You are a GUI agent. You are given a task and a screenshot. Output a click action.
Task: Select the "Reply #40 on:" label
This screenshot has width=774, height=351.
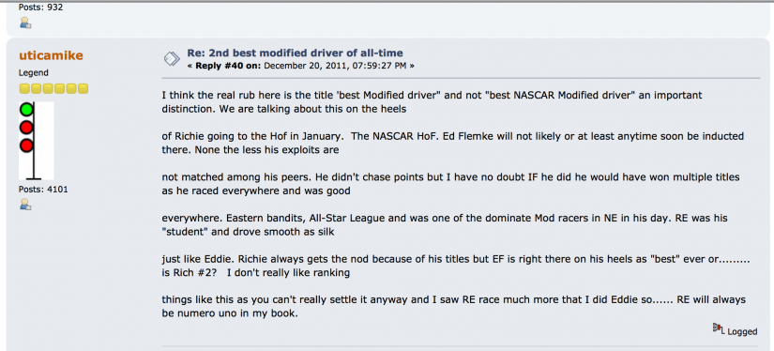pyautogui.click(x=228, y=66)
